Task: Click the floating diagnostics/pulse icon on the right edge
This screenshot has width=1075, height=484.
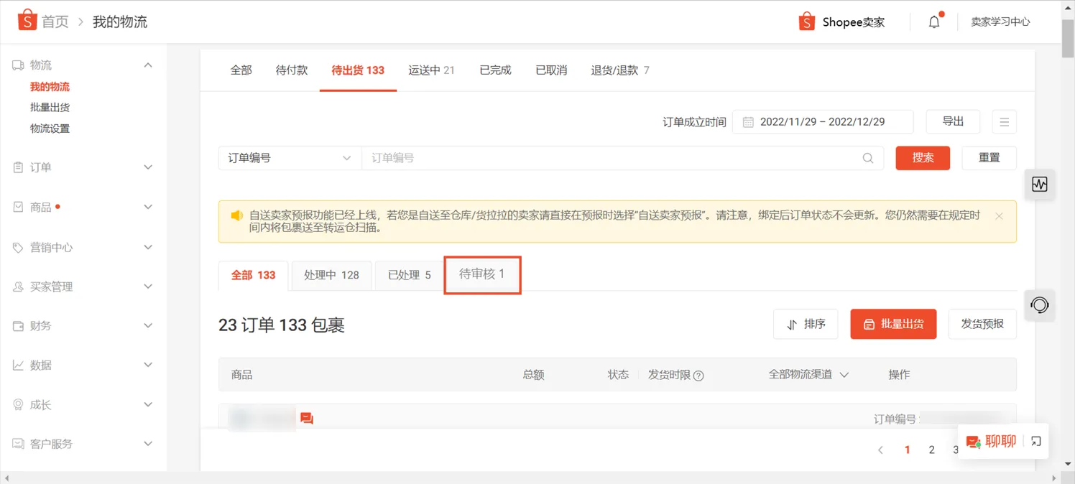Action: pos(1040,185)
